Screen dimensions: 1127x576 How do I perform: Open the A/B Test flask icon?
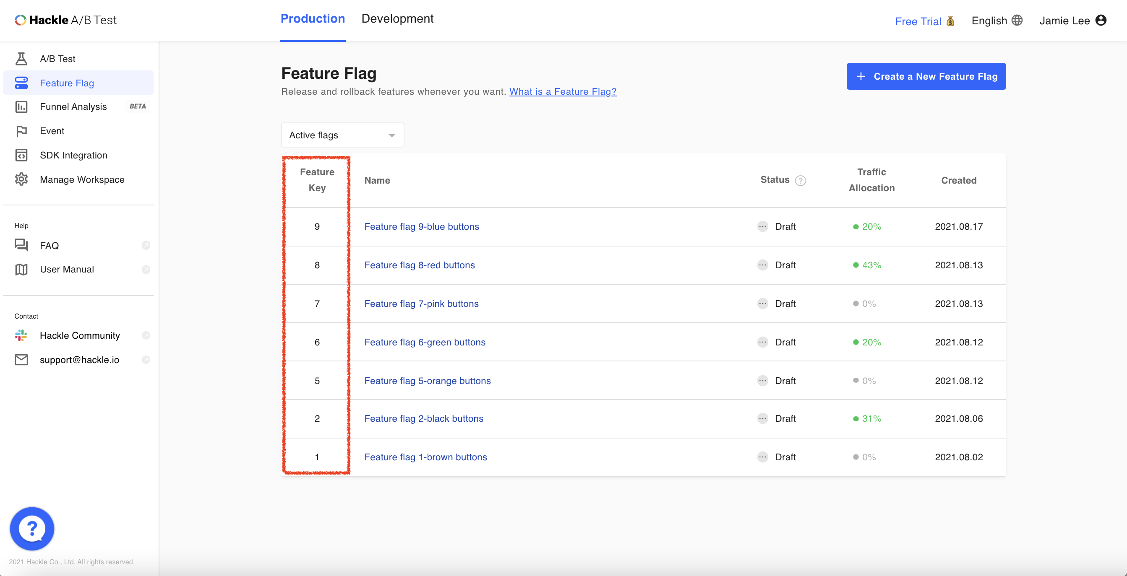tap(21, 59)
